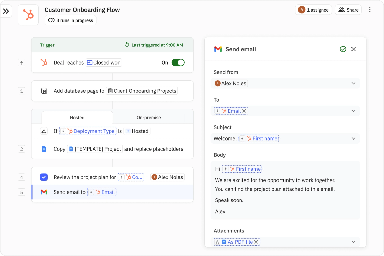384x256 pixels.
Task: Select step number 2 marker
Action: (22, 149)
